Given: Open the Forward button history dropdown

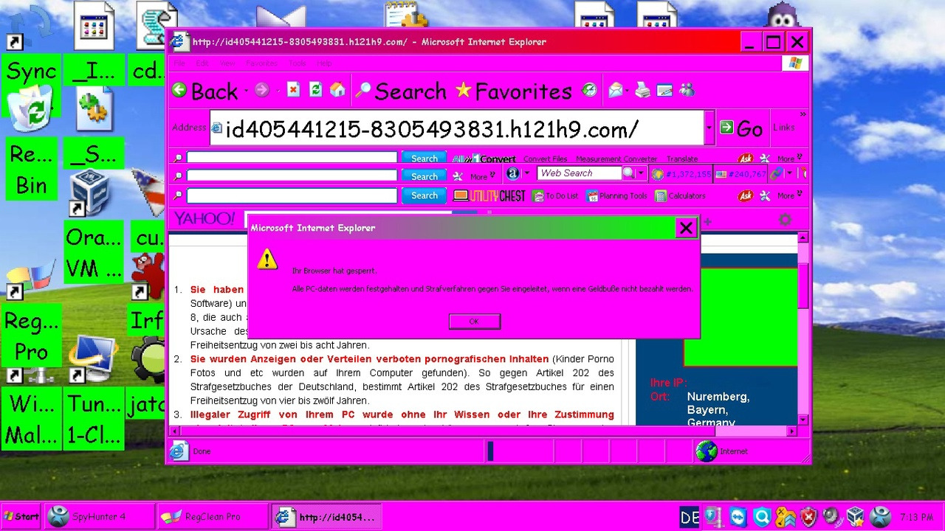Looking at the screenshot, I should [x=277, y=91].
